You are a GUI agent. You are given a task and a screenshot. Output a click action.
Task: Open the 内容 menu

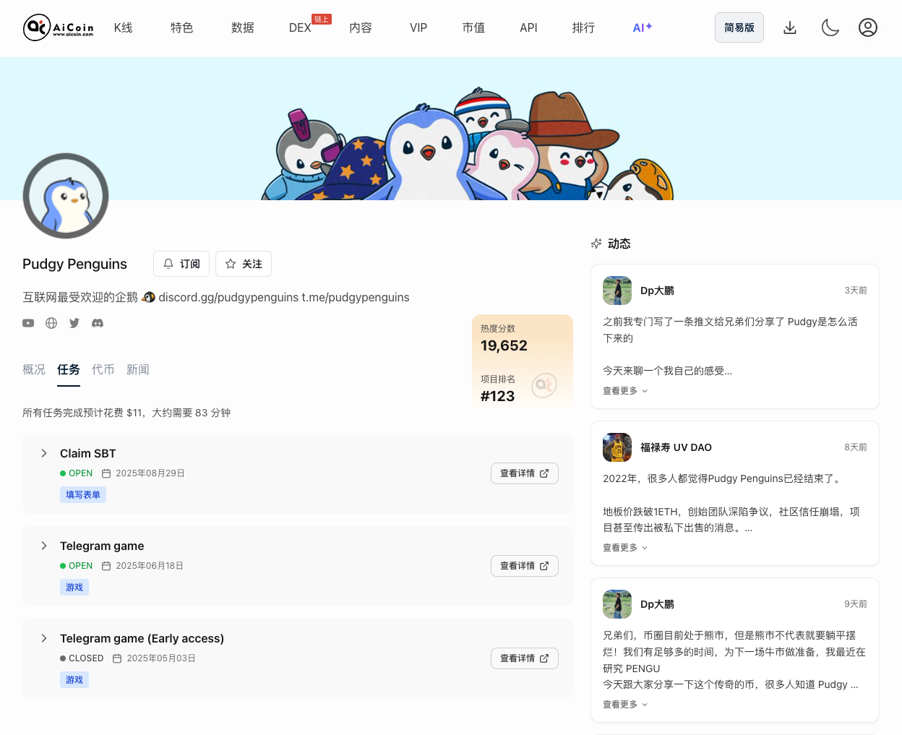pyautogui.click(x=361, y=27)
